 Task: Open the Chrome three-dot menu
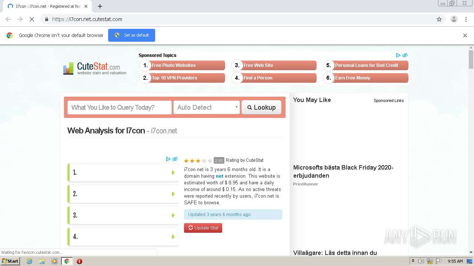click(x=466, y=19)
